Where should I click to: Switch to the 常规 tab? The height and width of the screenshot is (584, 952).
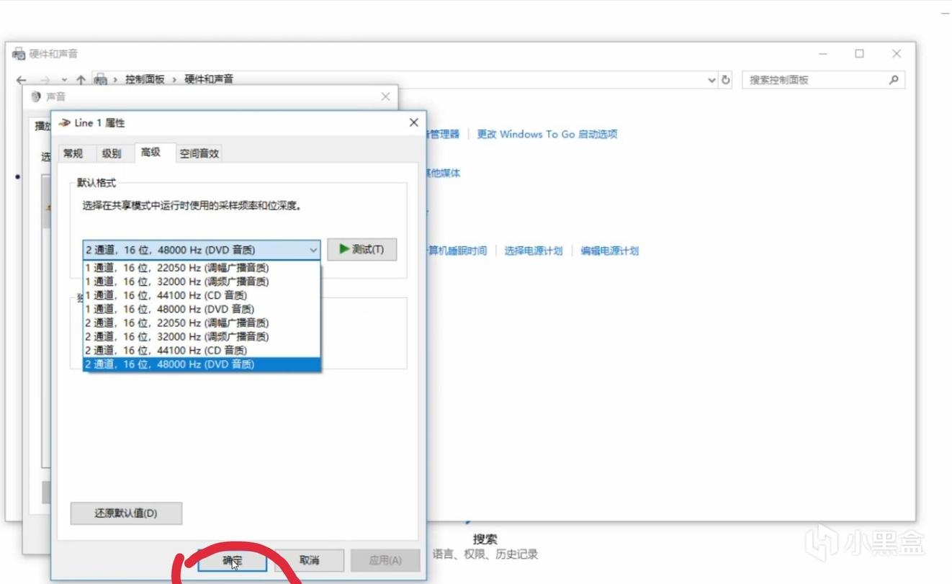click(73, 153)
